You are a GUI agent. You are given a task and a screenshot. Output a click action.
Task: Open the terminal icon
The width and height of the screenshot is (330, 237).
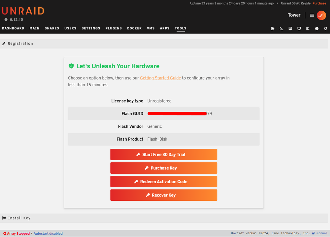pos(281,29)
